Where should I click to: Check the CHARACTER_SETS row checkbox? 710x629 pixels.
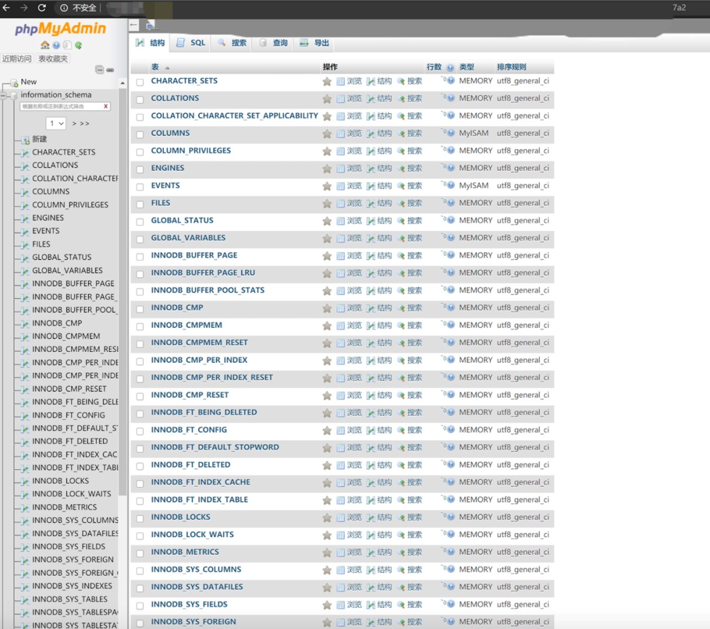(x=140, y=82)
